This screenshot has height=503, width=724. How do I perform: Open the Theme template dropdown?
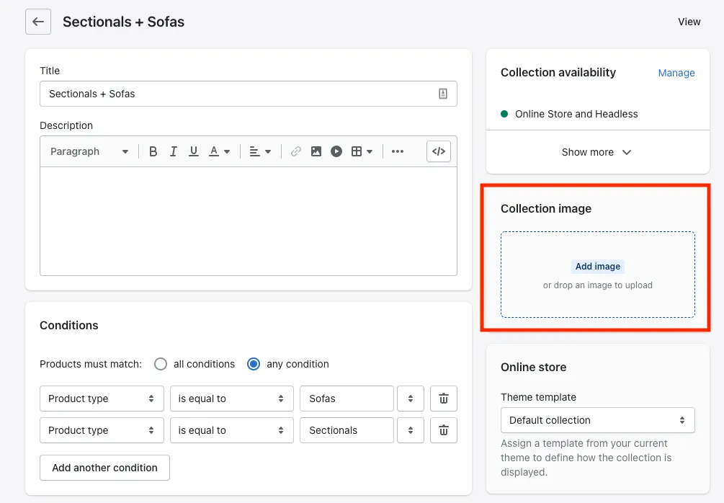597,420
